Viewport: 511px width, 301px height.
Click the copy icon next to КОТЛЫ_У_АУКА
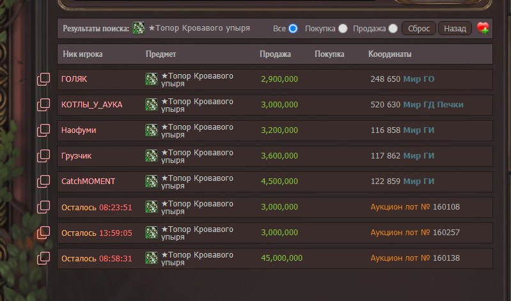[x=43, y=105]
